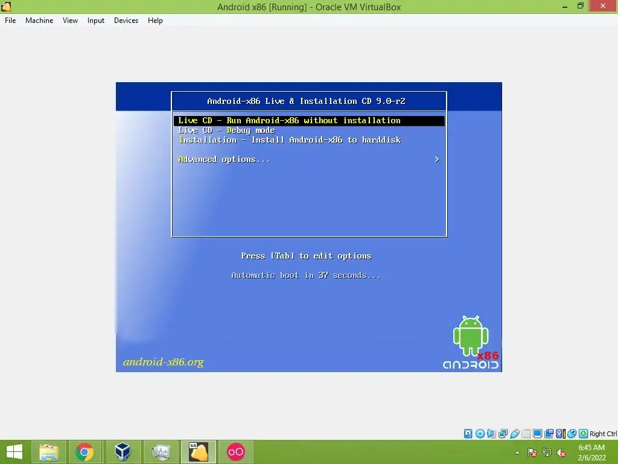Open Action Center flag tray icon
The height and width of the screenshot is (464, 618).
532,453
